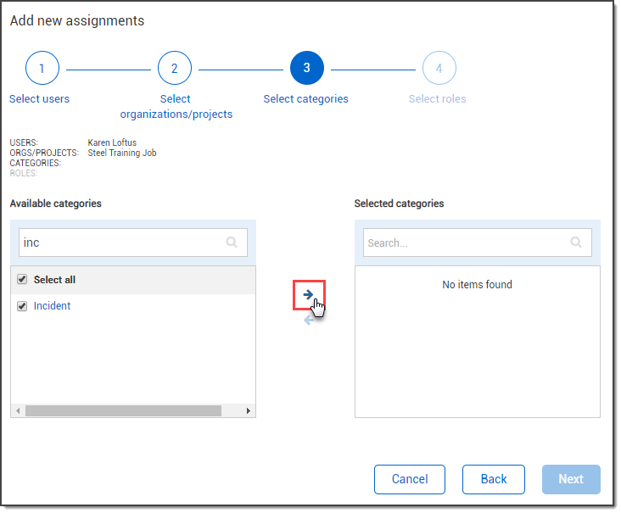
Task: Uncheck the Incident checkbox
Action: 23,306
